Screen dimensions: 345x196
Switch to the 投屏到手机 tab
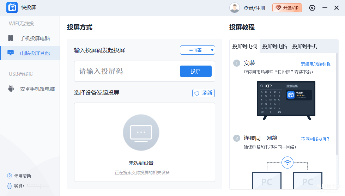coord(304,46)
